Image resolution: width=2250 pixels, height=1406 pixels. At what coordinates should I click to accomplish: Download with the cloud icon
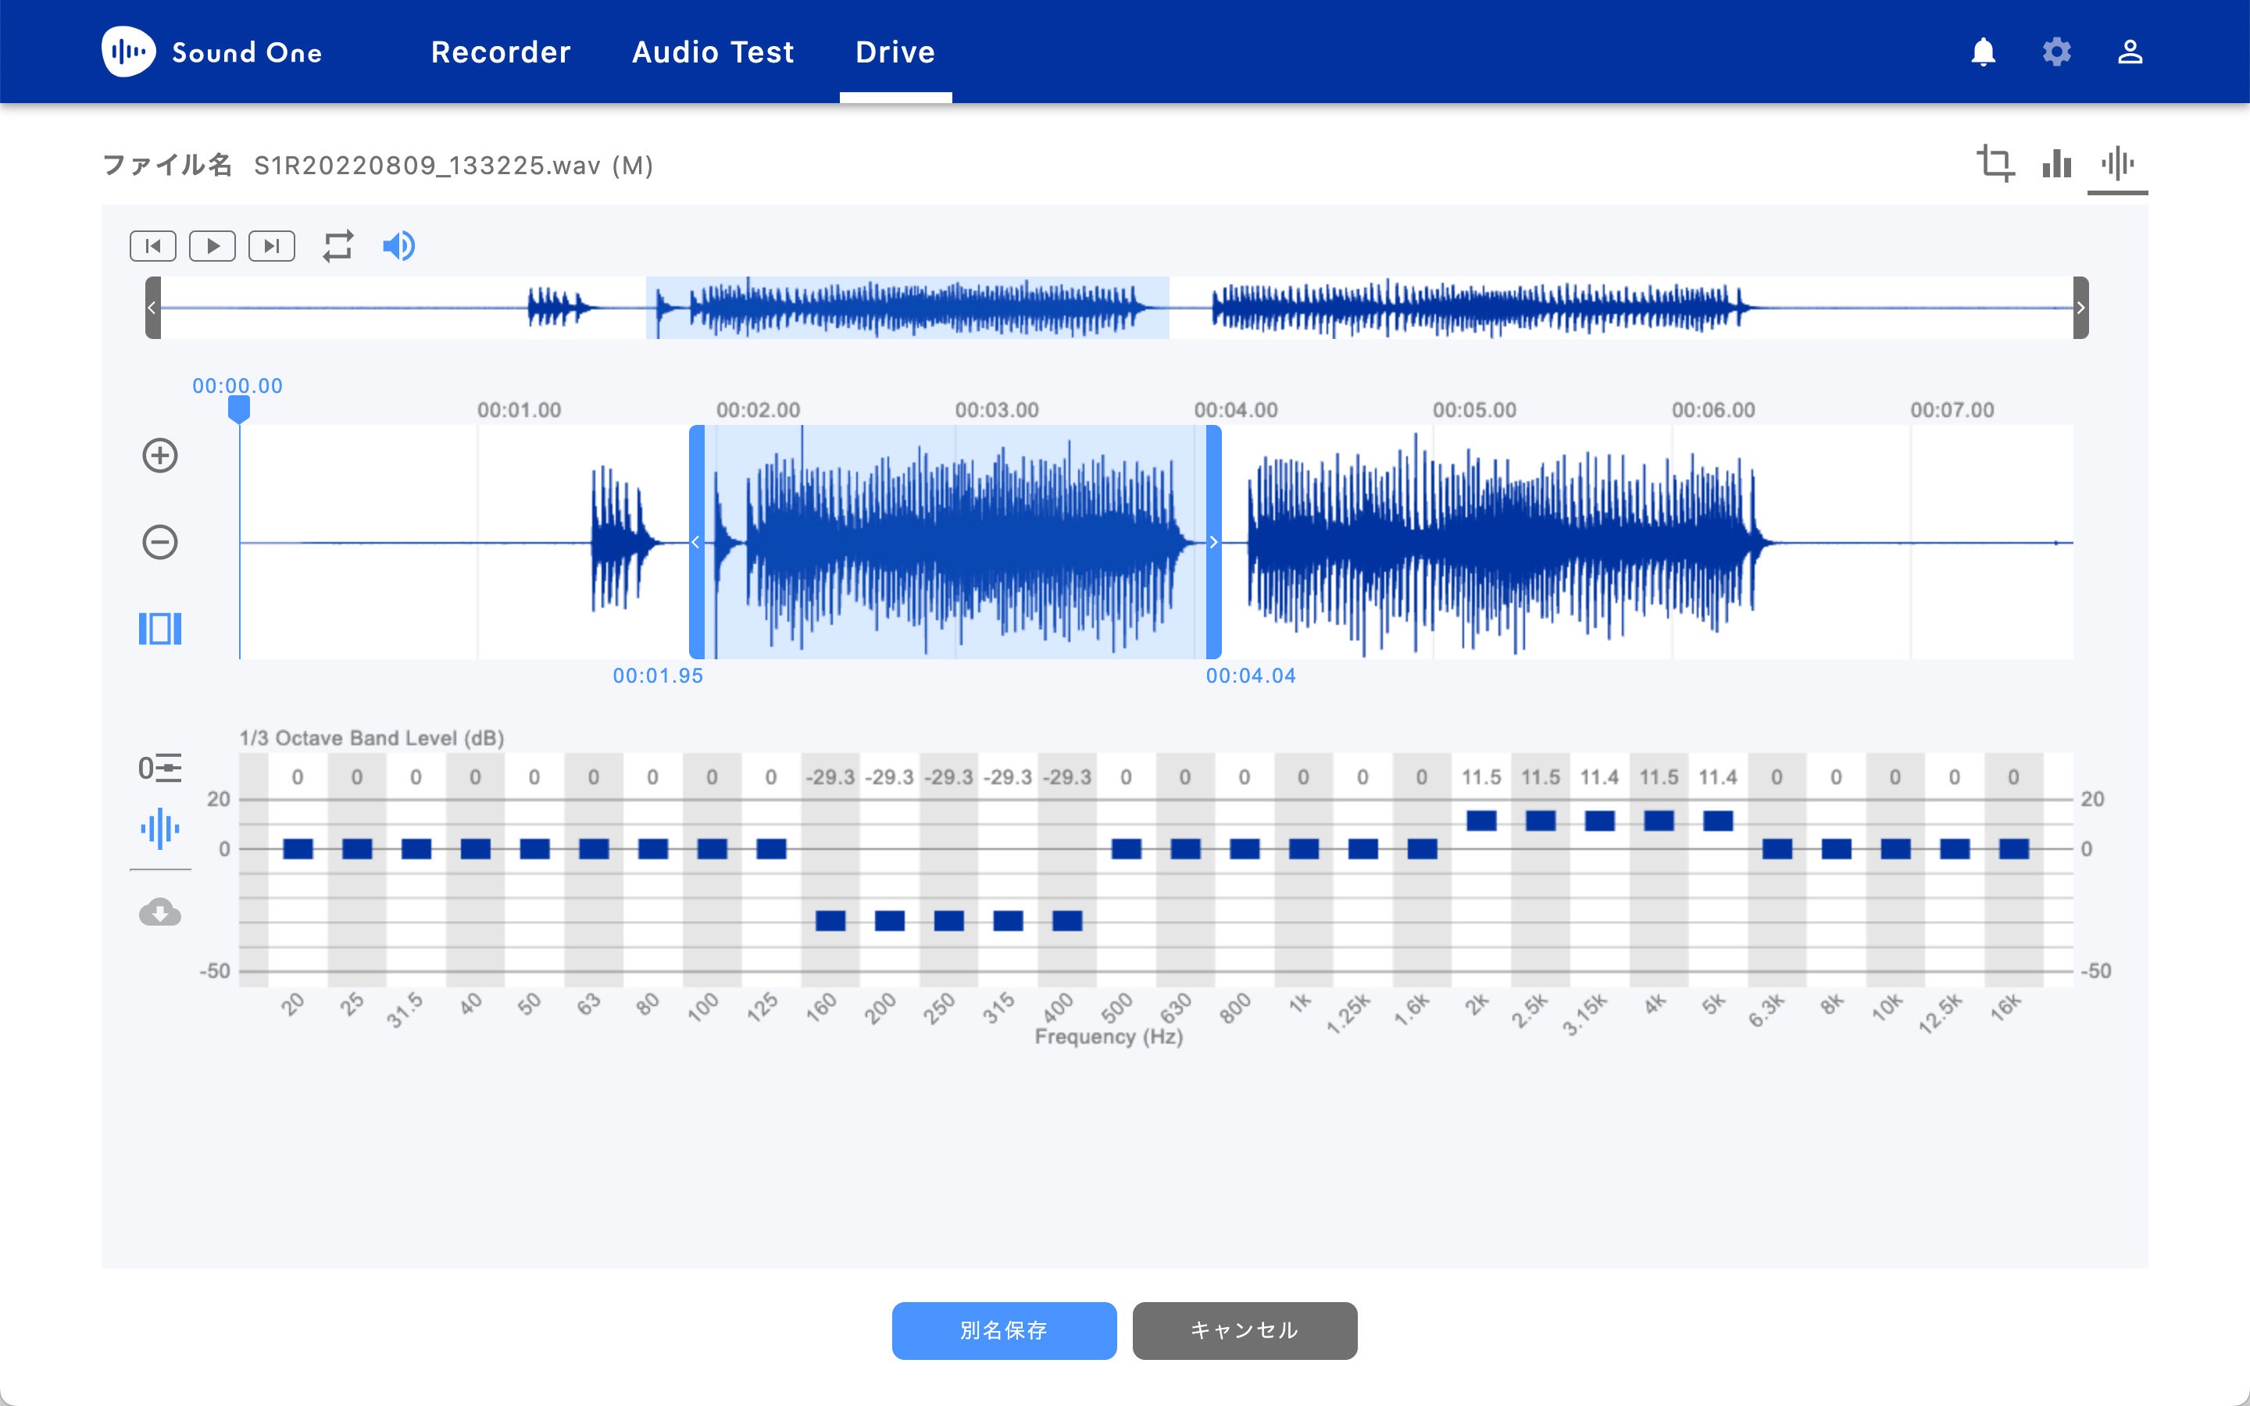(x=160, y=912)
